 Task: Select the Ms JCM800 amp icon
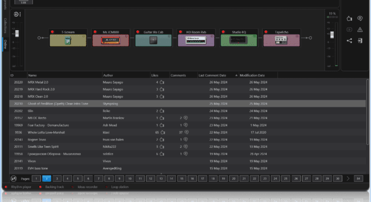tap(111, 40)
